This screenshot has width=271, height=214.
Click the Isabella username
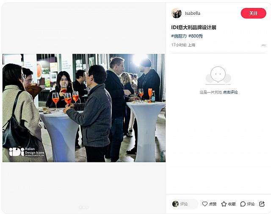193,13
